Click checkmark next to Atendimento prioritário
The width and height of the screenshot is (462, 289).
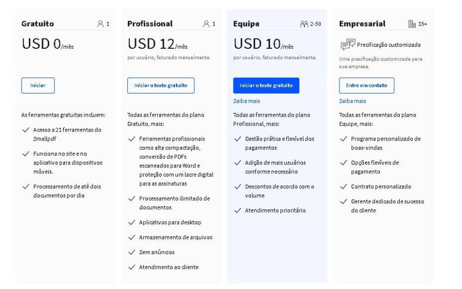238,210
